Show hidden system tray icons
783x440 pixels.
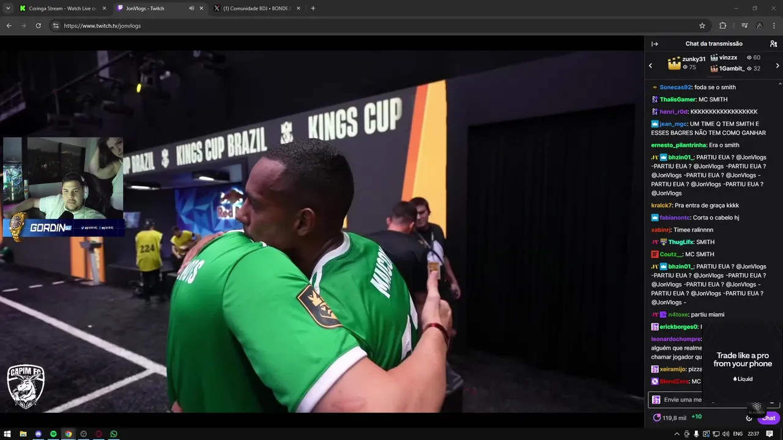677,434
